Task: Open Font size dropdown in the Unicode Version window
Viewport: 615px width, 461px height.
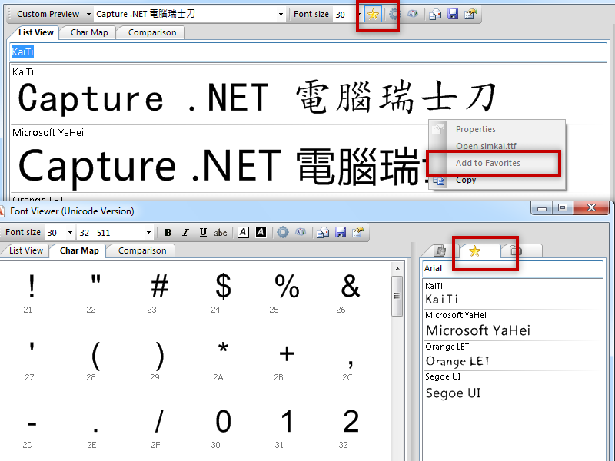Action: [x=70, y=233]
